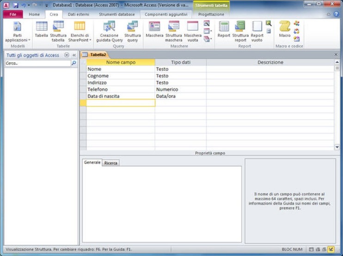Click the empty Nome campo cell below Data di nascita
The image size is (343, 256).
click(x=121, y=103)
